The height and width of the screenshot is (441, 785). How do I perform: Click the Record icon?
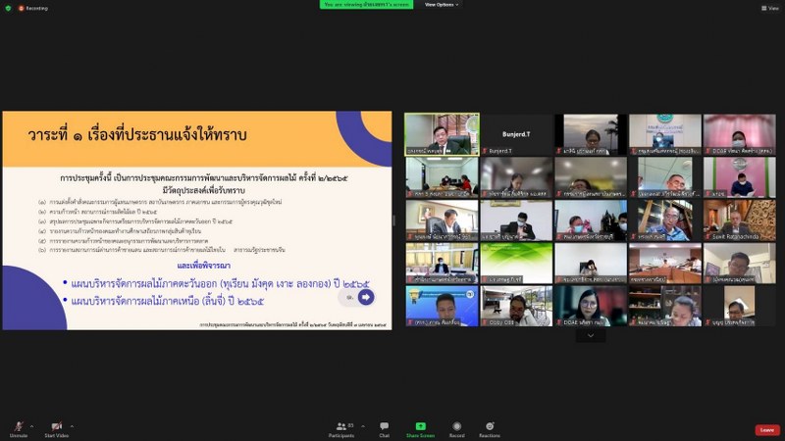[456, 426]
